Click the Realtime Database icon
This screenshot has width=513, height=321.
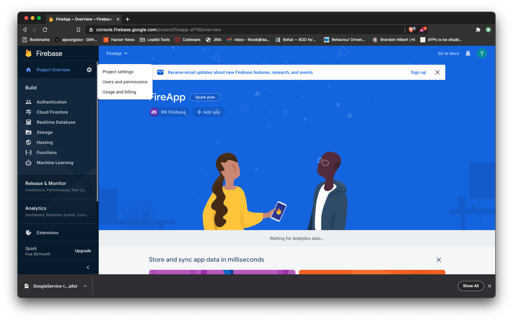coord(28,122)
